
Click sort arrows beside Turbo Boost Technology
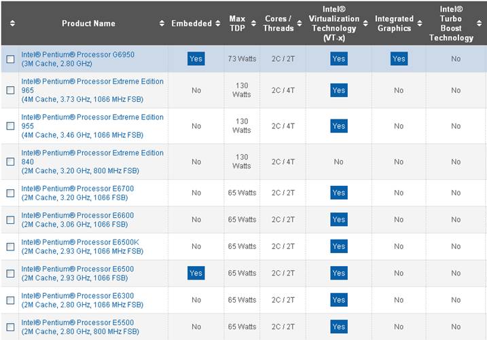(x=480, y=23)
